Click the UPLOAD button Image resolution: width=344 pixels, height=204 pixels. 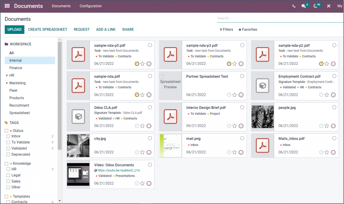pyautogui.click(x=14, y=30)
